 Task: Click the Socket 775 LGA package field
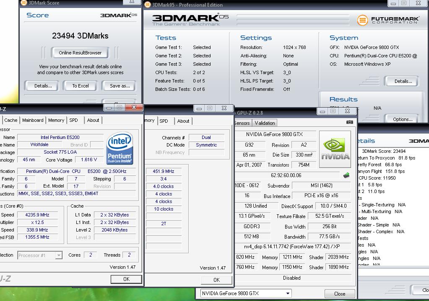pos(60,152)
